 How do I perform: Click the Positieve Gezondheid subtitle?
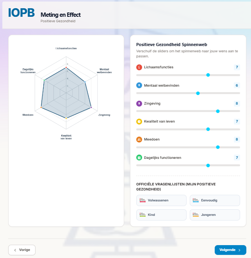coord(58,21)
